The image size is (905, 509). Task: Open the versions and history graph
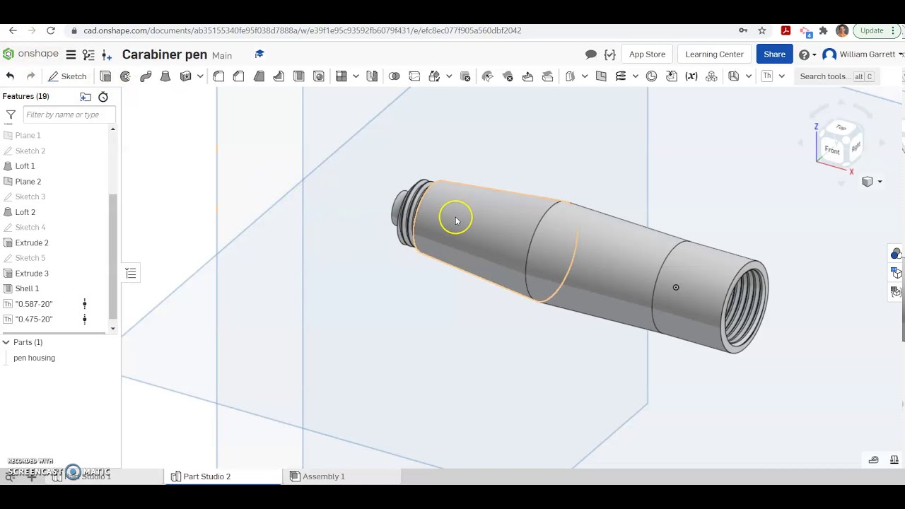click(x=88, y=54)
